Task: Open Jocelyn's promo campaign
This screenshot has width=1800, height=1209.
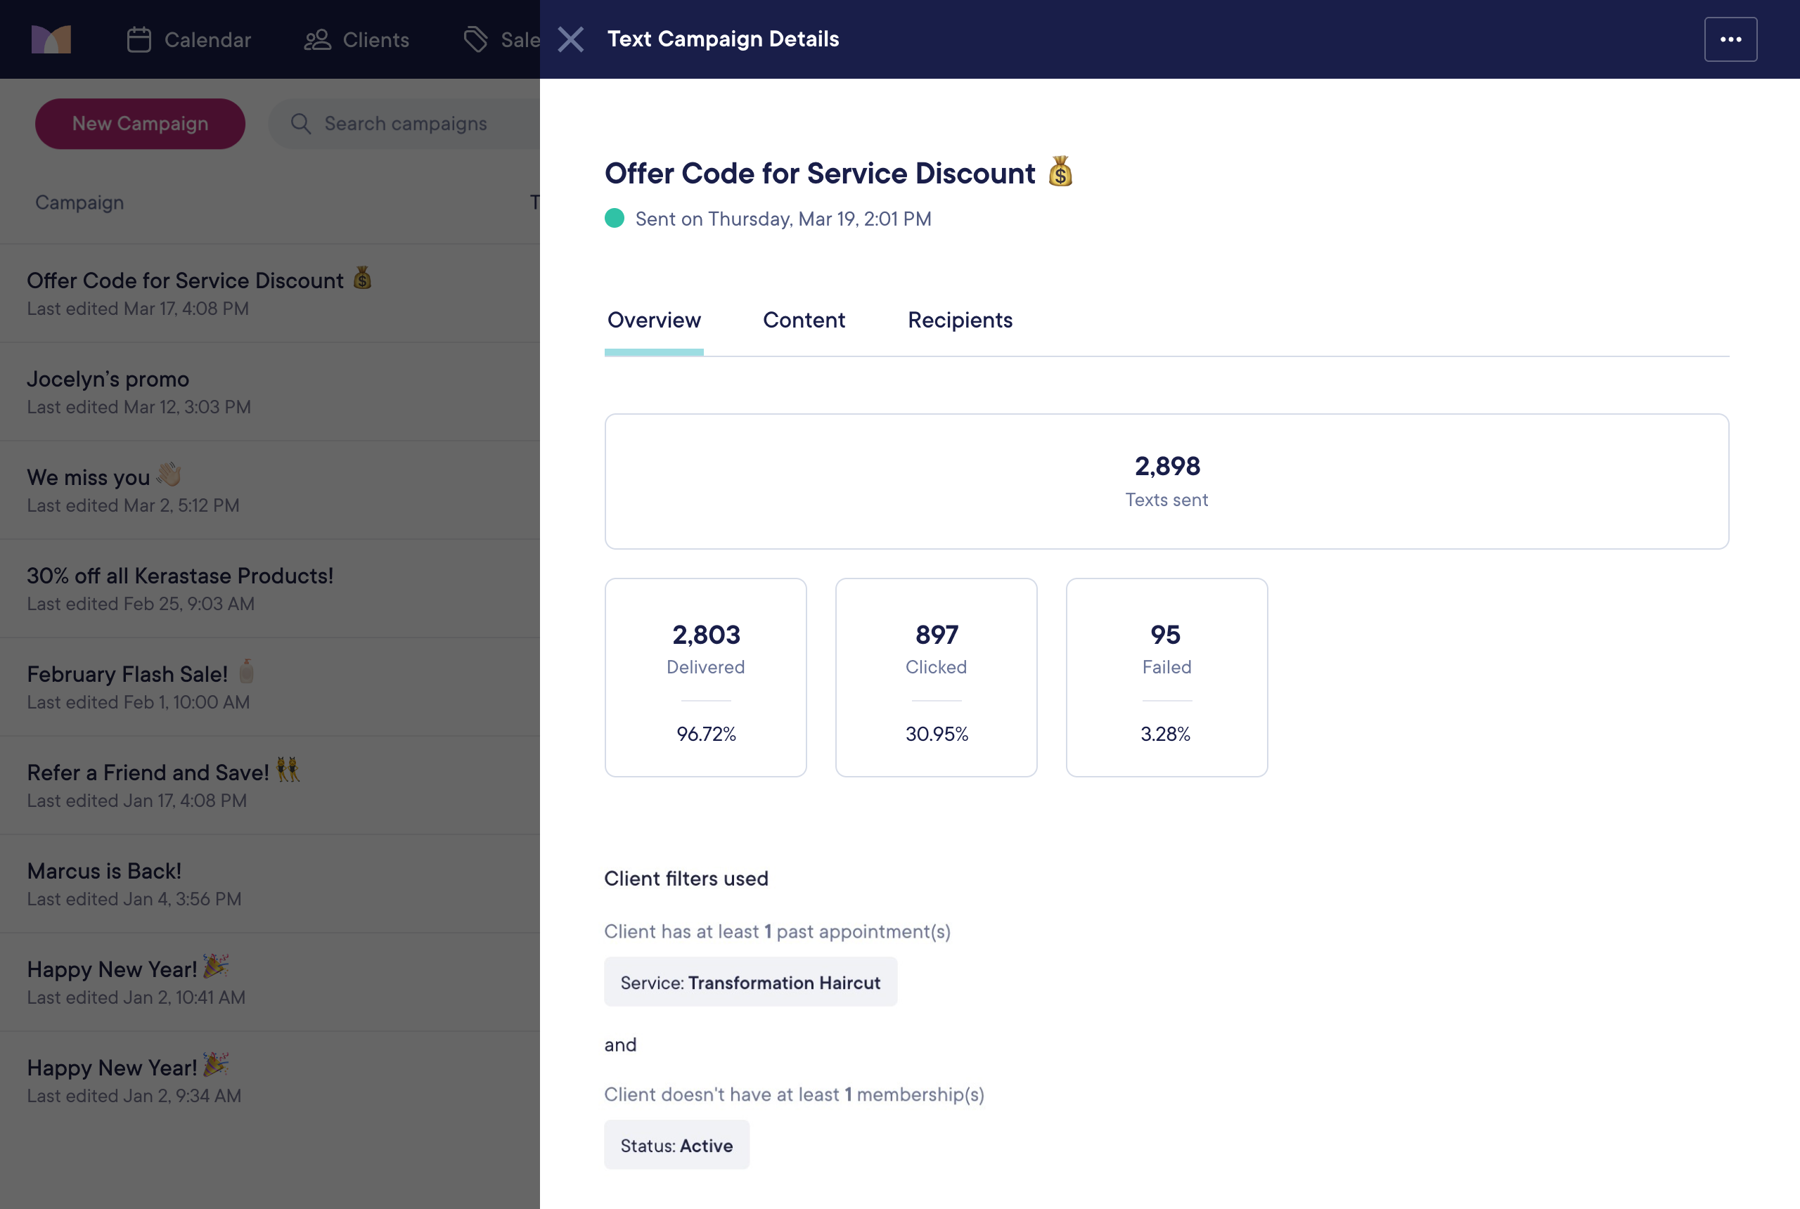Action: click(x=108, y=380)
